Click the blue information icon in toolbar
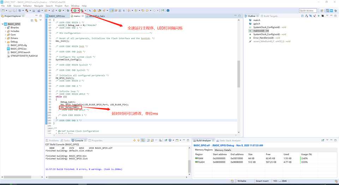 tap(168, 10)
